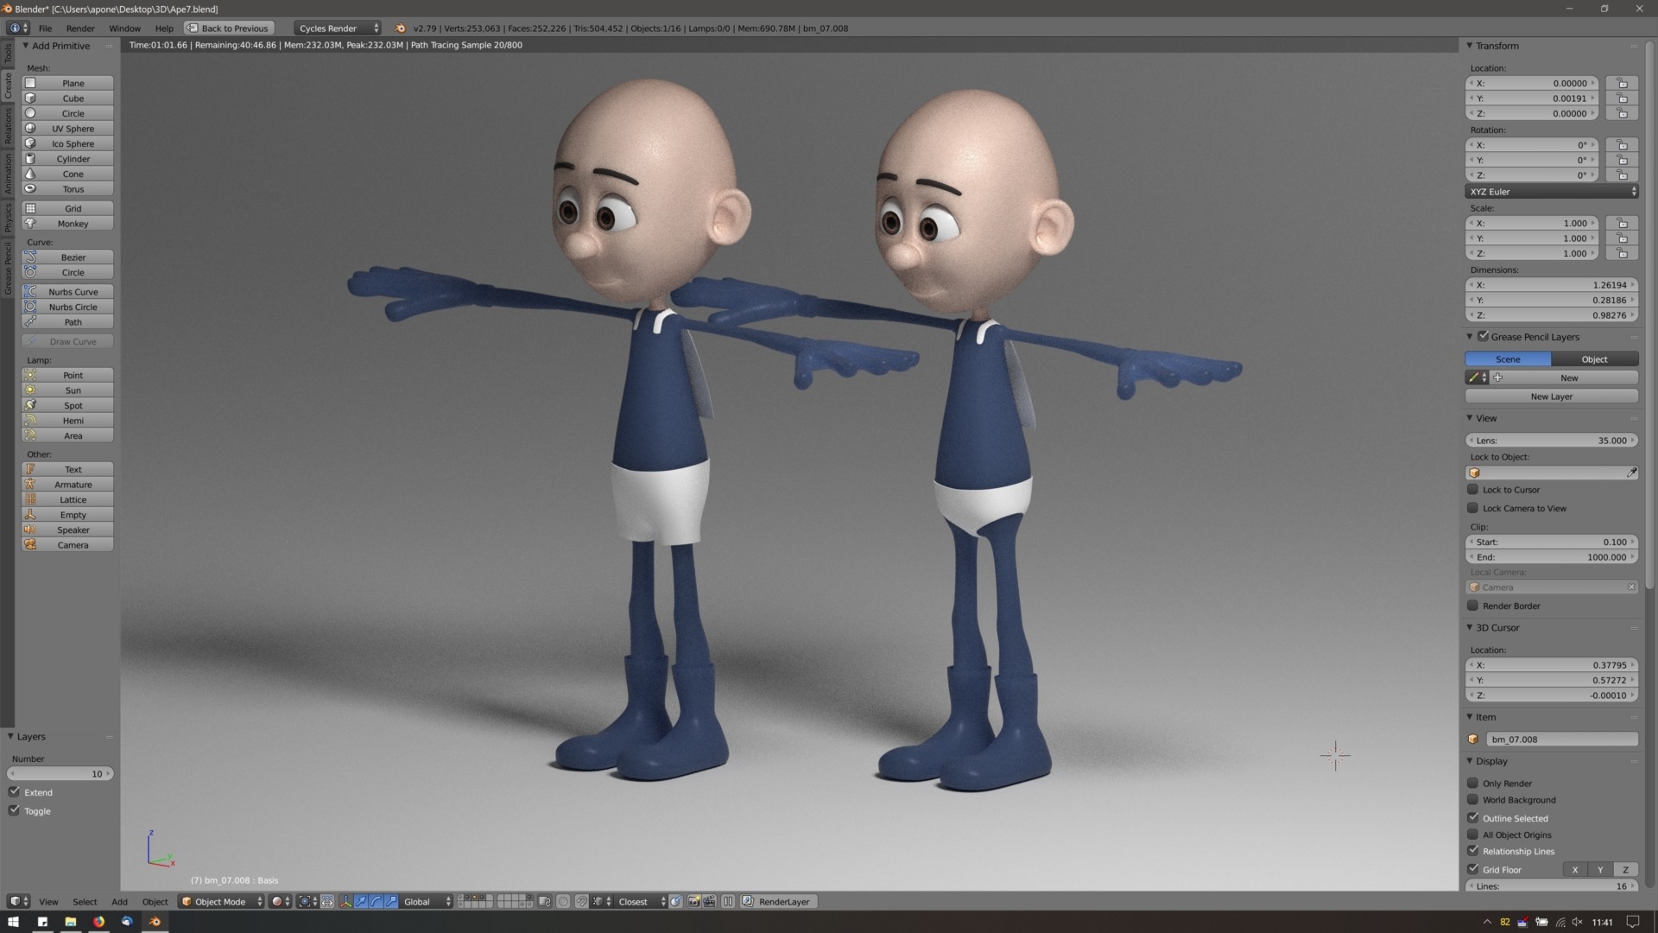Toggle Grid Floor Z axis button
The image size is (1658, 933).
(x=1626, y=870)
